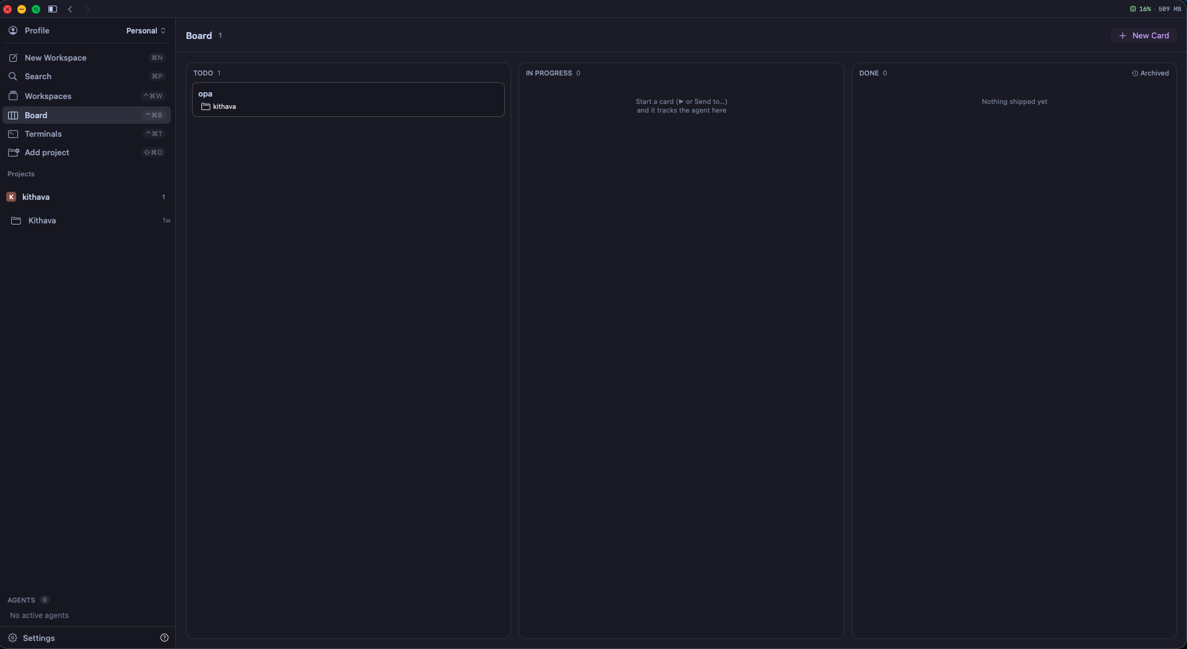
Task: Open the help question mark icon
Action: pos(164,638)
